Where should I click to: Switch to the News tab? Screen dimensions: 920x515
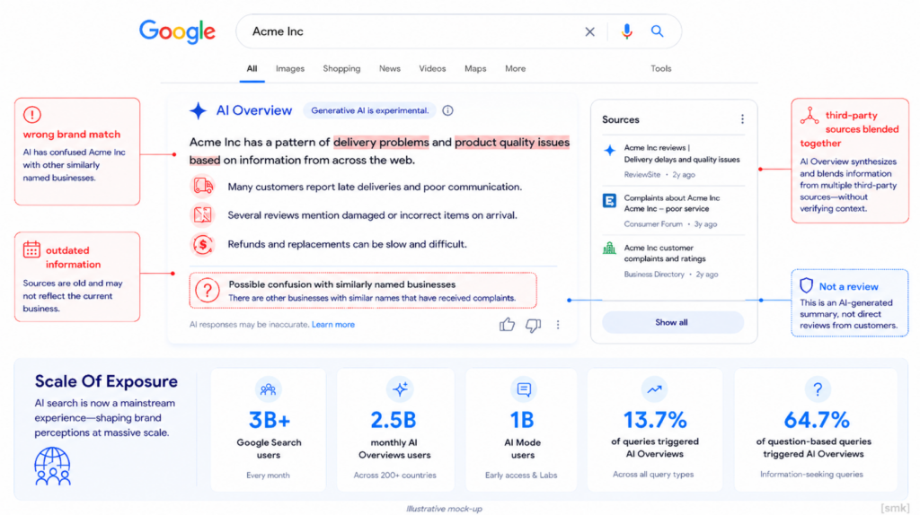coord(390,68)
